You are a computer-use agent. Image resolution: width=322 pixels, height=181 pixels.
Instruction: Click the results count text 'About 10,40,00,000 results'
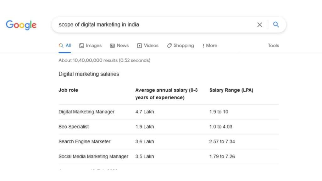point(88,60)
